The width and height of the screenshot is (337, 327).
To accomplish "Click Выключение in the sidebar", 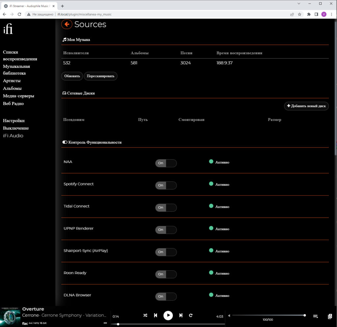I will pyautogui.click(x=16, y=128).
